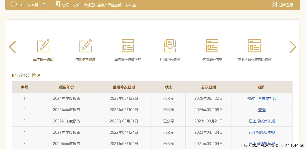This screenshot has height=149, width=306.
Task: Click 查看或打印 for the 2024 report
Action: [267, 98]
